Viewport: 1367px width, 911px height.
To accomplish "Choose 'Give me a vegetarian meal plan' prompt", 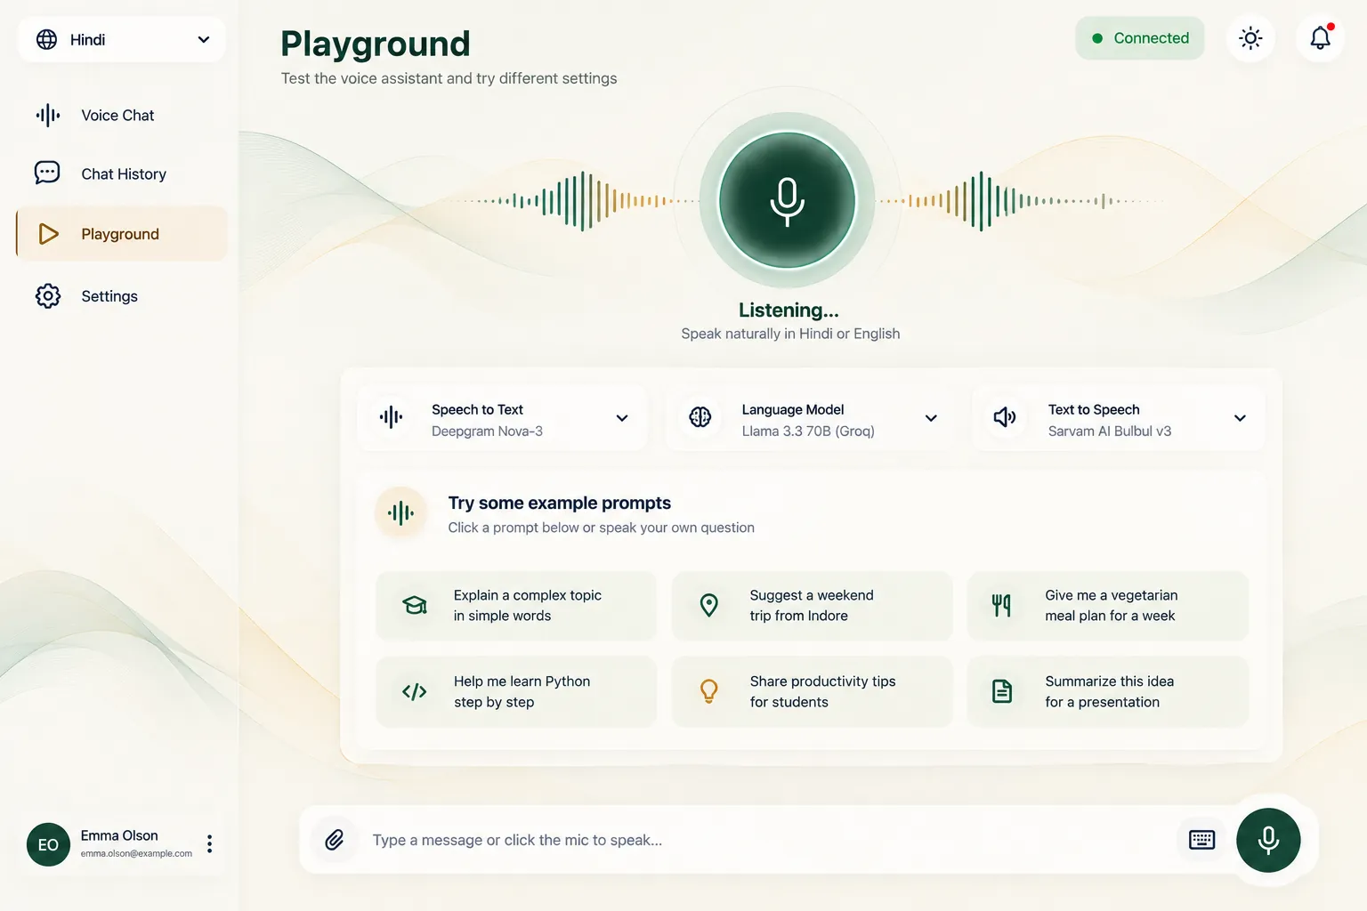I will (x=1108, y=606).
